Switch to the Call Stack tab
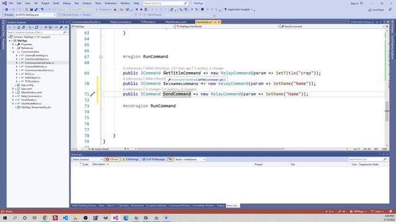396x222 pixels. tap(124, 205)
